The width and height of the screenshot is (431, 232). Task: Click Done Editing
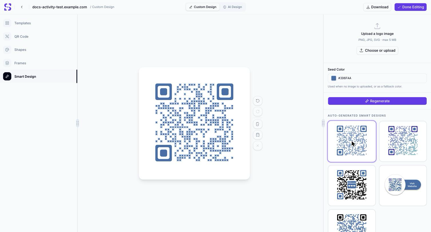(x=410, y=7)
